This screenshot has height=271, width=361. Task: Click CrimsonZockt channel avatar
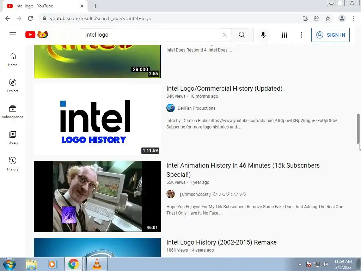pyautogui.click(x=171, y=194)
